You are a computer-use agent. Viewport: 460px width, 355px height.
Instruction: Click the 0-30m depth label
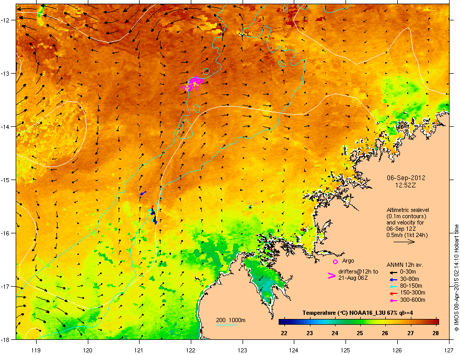click(x=409, y=272)
